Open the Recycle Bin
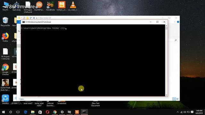The width and height of the screenshot is (205, 115). (5, 22)
